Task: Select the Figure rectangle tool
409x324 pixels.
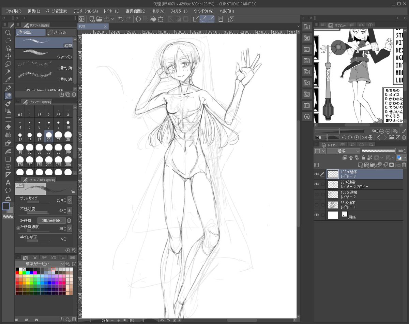Action: (x=8, y=159)
